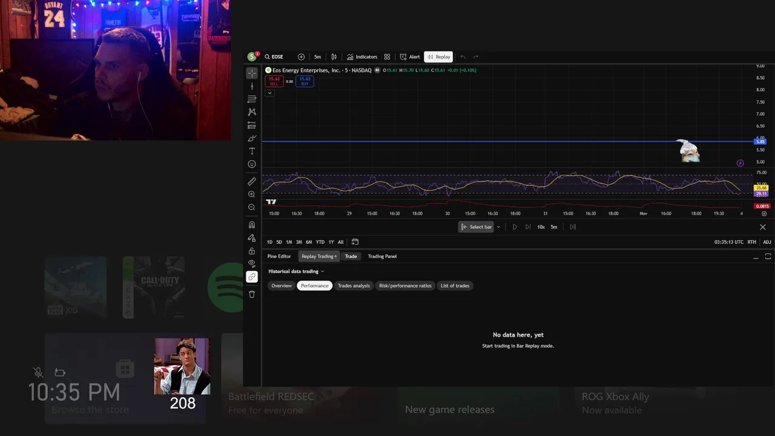This screenshot has height=436, width=775.
Task: Expand the Historical data trading dropdown
Action: (297, 271)
